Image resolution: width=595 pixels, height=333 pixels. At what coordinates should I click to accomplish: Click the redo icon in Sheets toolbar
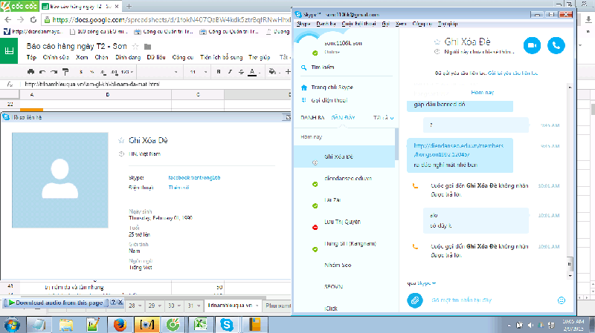(x=54, y=71)
